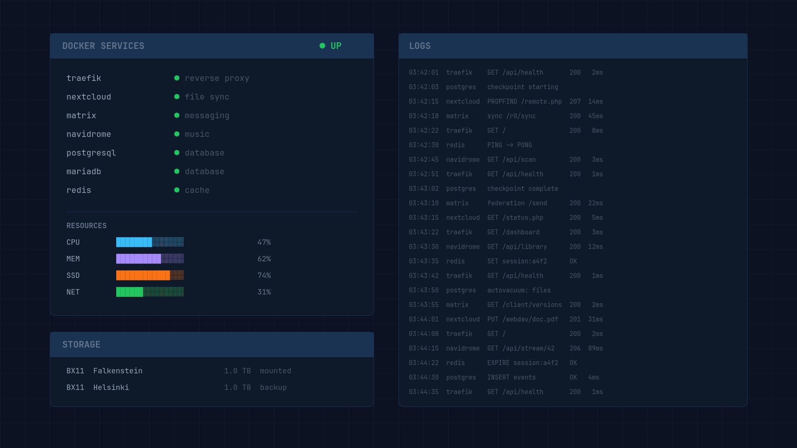
Task: Click the navidrome music status dot
Action: click(x=177, y=134)
